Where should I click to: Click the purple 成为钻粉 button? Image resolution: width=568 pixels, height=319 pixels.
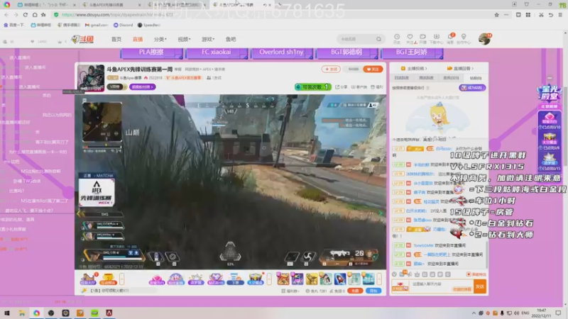[x=472, y=88]
